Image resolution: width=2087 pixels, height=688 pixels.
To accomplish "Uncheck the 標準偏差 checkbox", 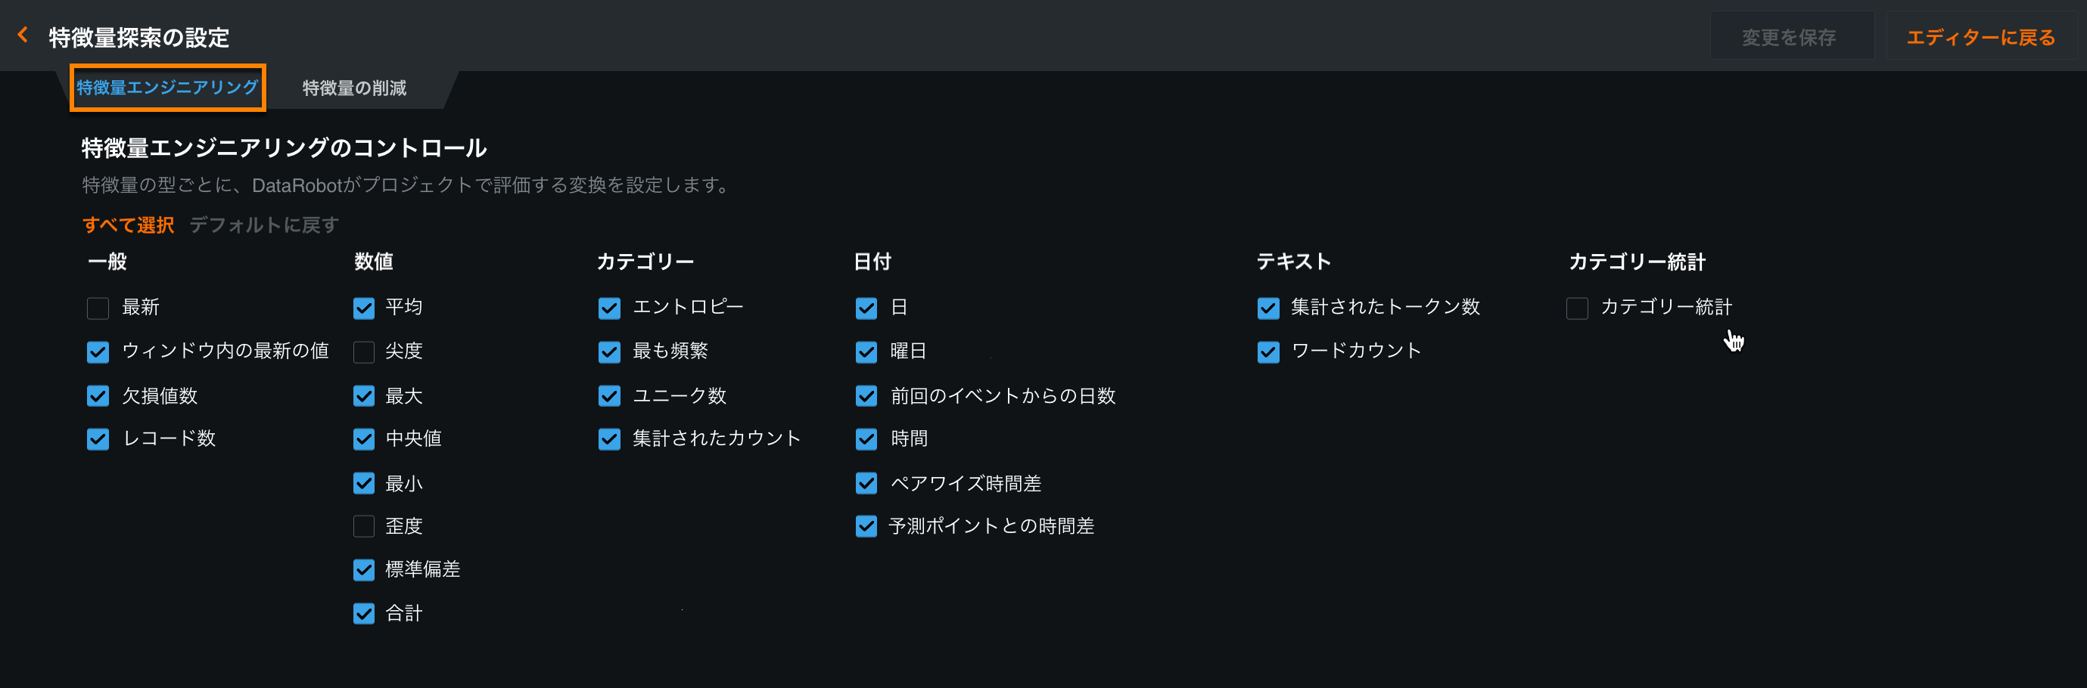I will pos(364,570).
